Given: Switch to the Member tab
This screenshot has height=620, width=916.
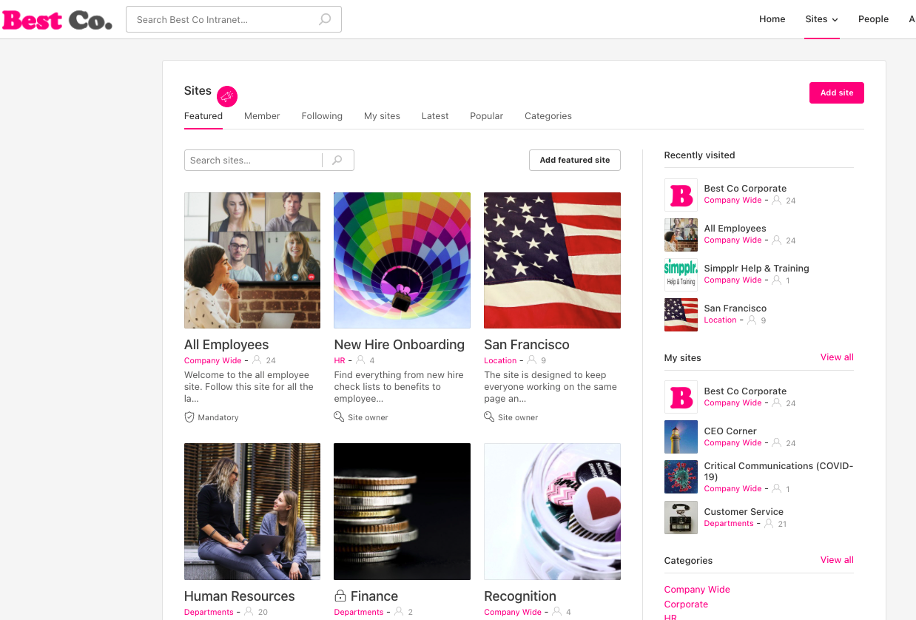Looking at the screenshot, I should (x=262, y=116).
